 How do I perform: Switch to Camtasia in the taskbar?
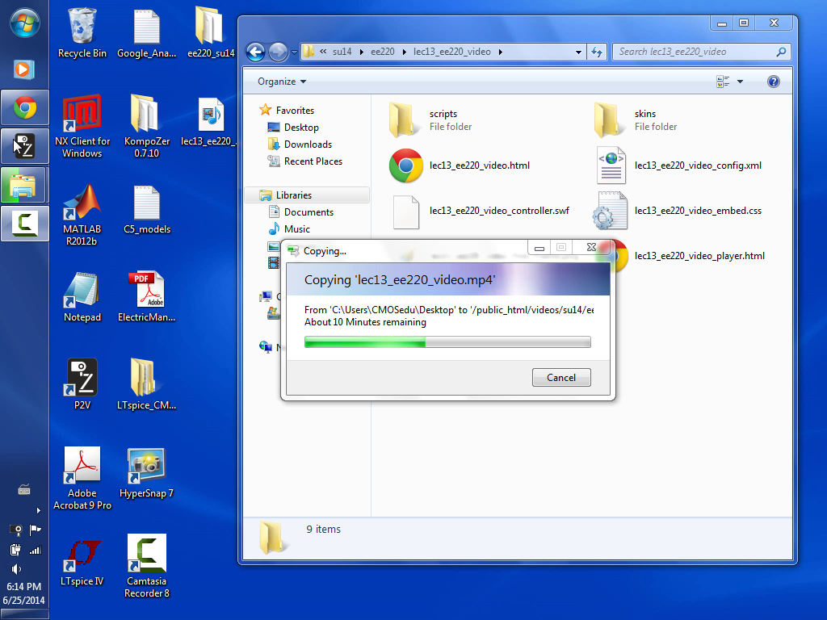(25, 223)
